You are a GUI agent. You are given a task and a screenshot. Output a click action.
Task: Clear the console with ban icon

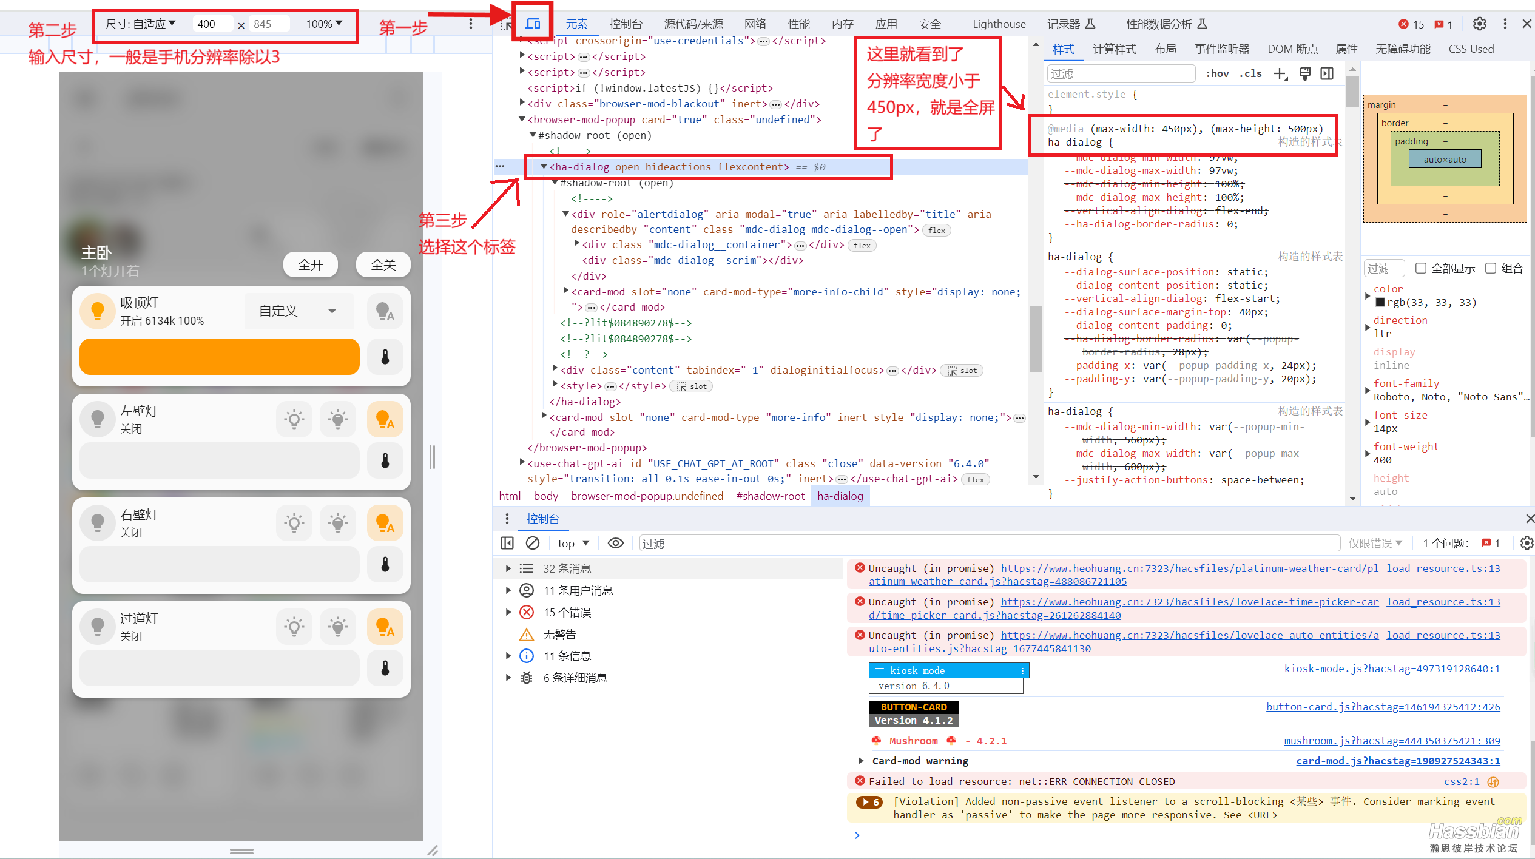(x=533, y=543)
